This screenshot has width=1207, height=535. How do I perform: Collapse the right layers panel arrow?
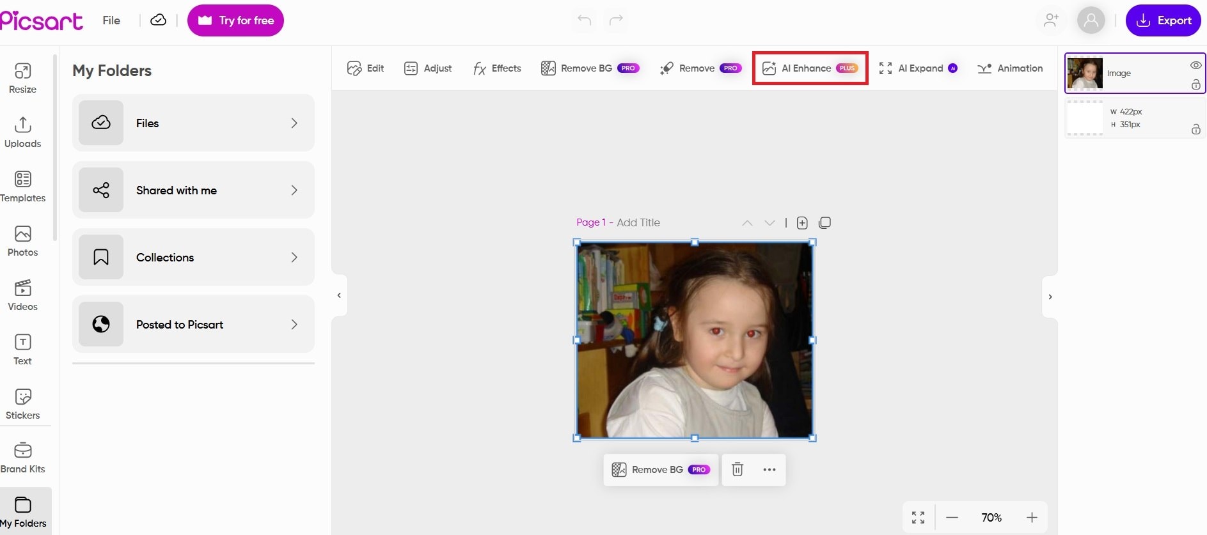coord(1050,297)
